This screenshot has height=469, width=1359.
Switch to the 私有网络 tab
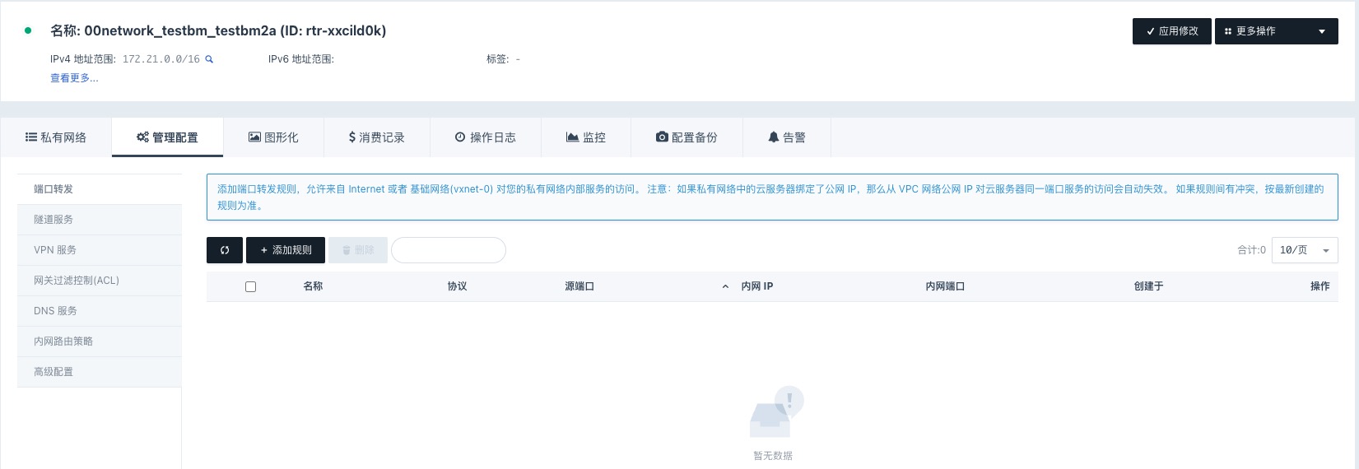(56, 137)
